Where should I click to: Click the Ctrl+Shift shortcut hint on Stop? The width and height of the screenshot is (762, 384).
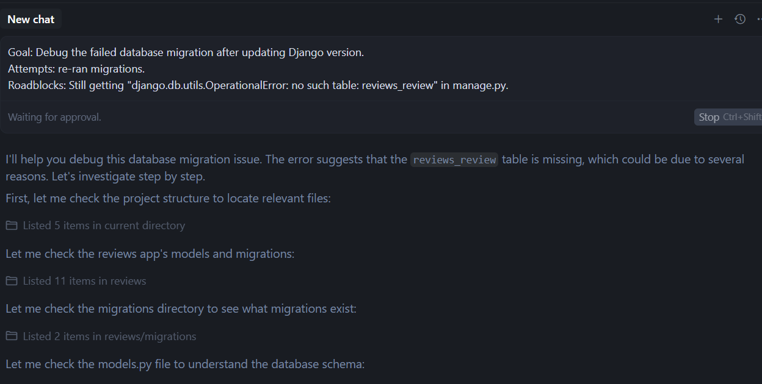(742, 117)
